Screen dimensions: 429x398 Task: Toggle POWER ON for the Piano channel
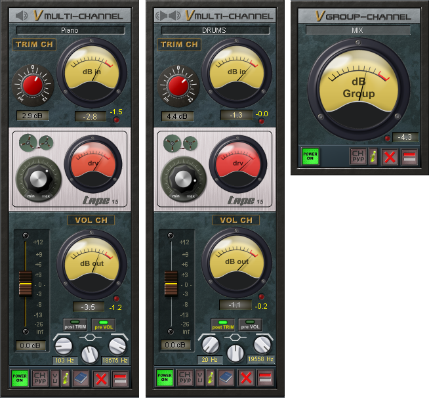click(20, 378)
